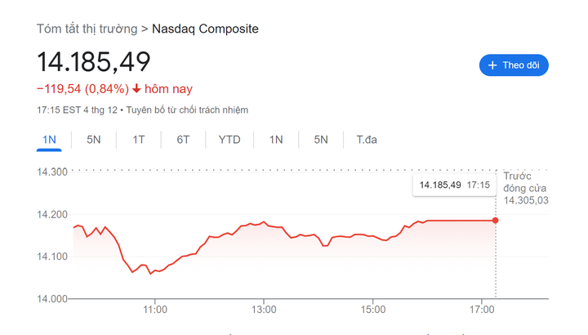
Task: Select the 5N tab just before 1T
Action: (x=94, y=140)
